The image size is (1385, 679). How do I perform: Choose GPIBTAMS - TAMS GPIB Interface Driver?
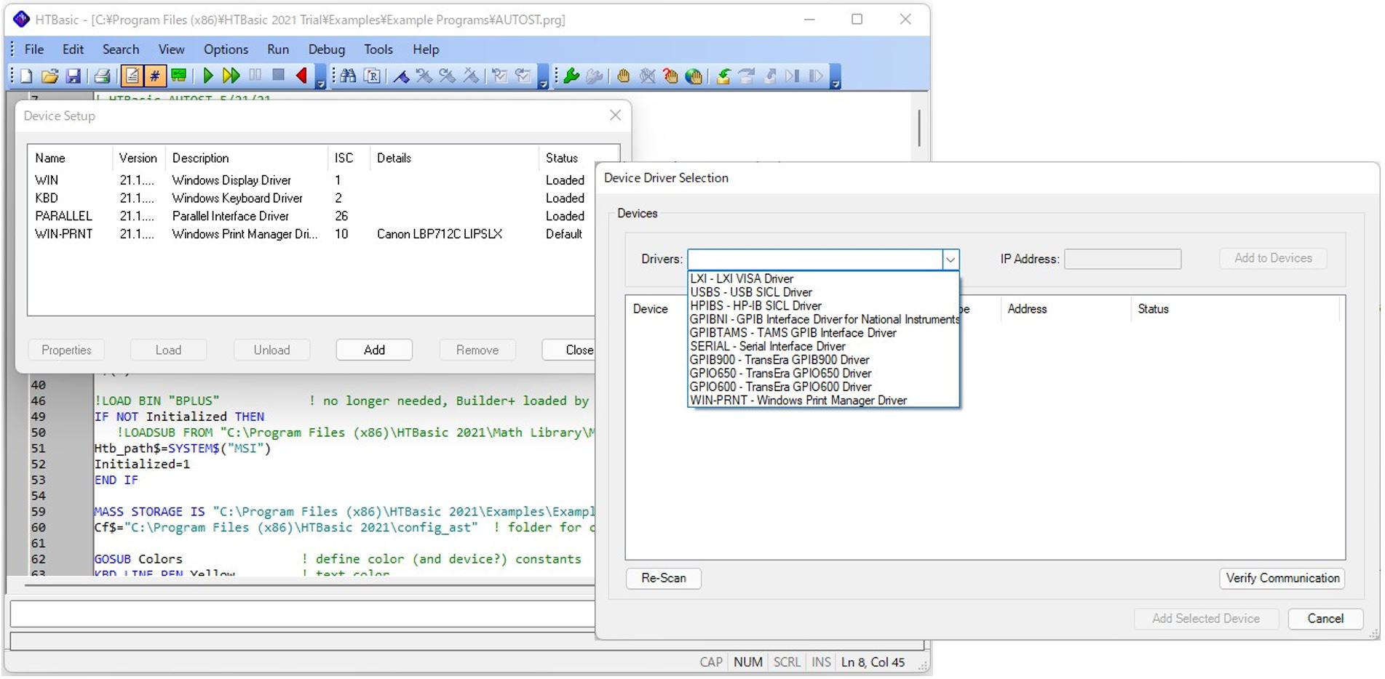[823, 333]
